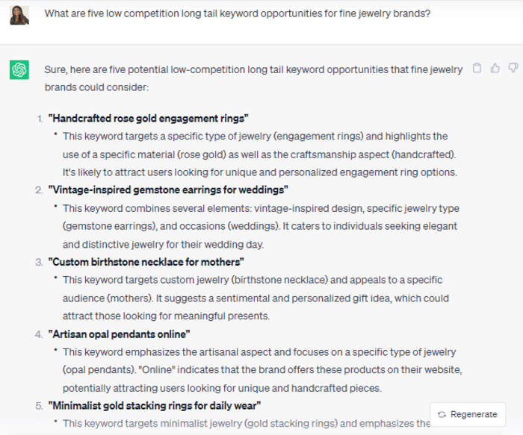Viewport: 523px width, 435px height.
Task: Open the user profile photo avatar
Action: (19, 15)
